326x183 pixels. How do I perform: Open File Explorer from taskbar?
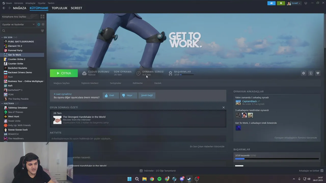pos(144,179)
